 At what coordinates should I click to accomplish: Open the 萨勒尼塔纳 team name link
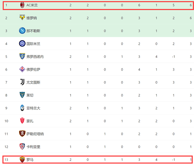click(x=35, y=134)
